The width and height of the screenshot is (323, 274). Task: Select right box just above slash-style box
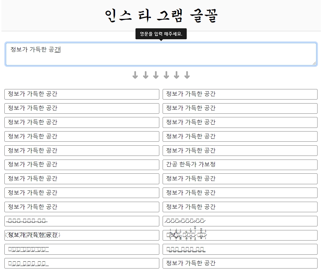(240, 207)
